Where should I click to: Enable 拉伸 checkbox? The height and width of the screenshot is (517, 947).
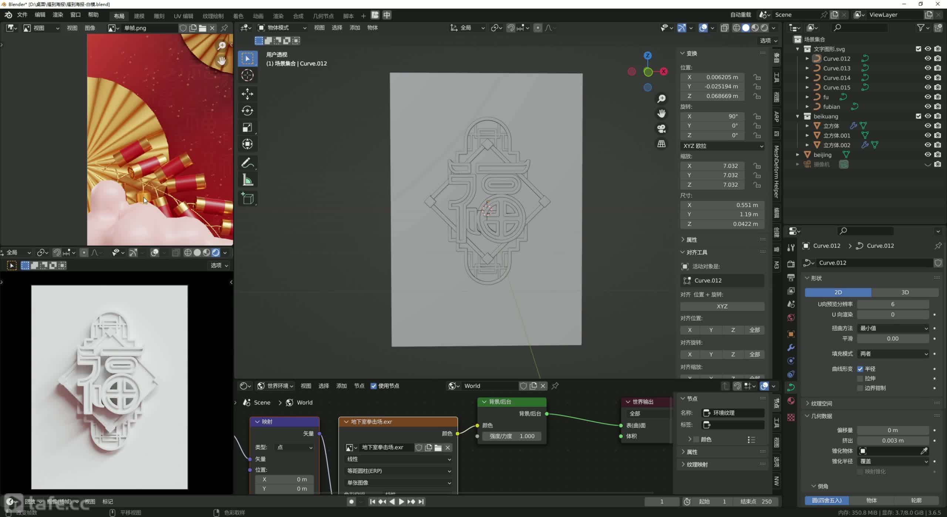point(860,378)
